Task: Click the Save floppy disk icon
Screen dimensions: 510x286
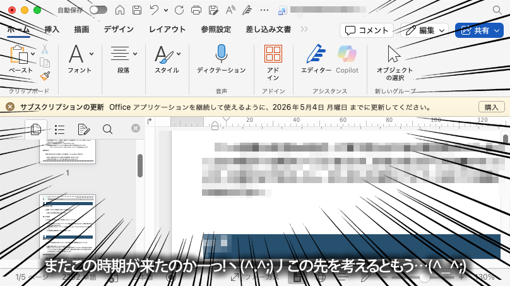Action: point(137,10)
